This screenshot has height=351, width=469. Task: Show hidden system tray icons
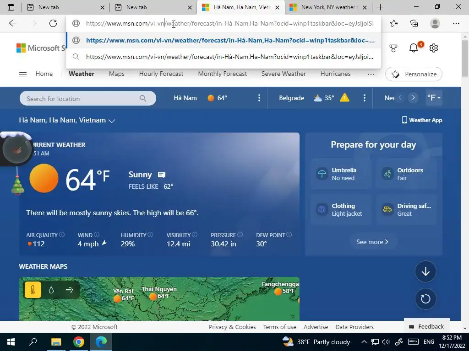[x=364, y=342]
